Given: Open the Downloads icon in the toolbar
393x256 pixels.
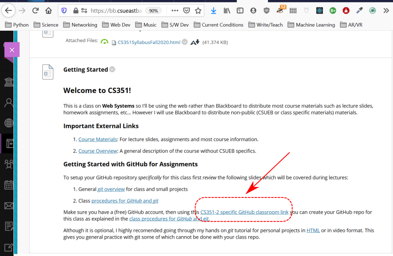Looking at the screenshot, I should coord(214,10).
